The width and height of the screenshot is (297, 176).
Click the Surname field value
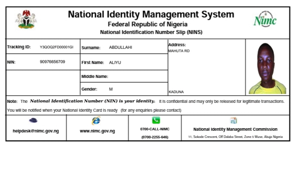coord(120,47)
